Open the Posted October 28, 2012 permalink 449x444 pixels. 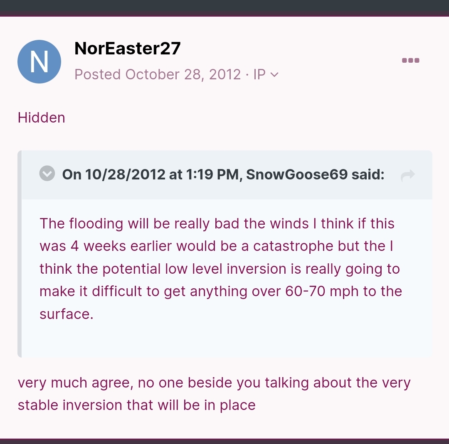(158, 74)
